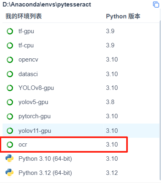The image size is (161, 183).
Task: Click the conda icon beside tf-cpu
Action: point(10,45)
